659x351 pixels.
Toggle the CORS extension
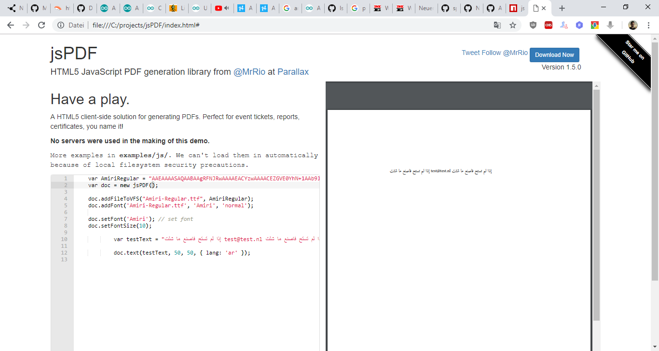(x=548, y=25)
